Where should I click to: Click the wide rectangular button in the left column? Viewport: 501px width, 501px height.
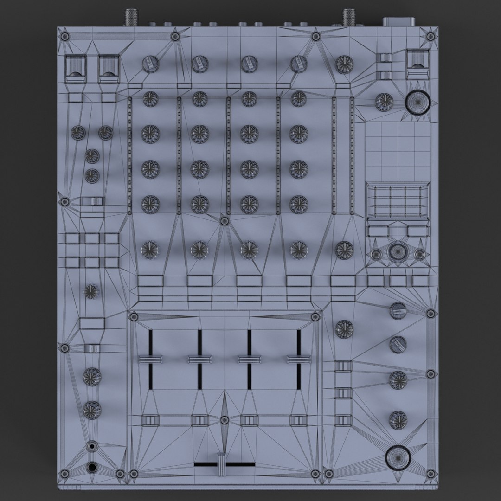coord(92,323)
